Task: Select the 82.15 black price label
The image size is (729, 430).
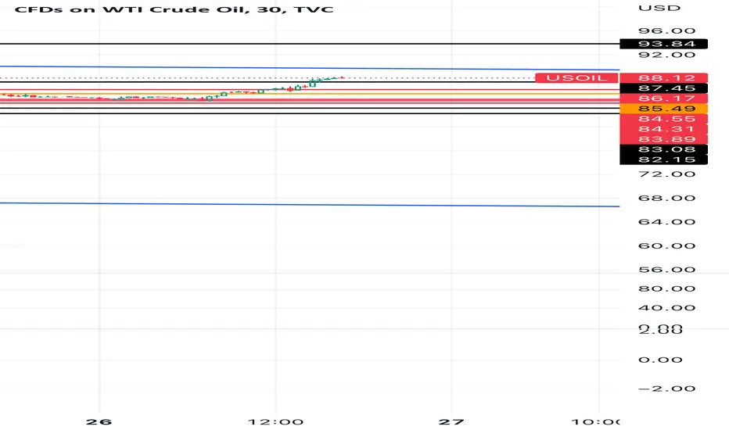Action: 664,159
